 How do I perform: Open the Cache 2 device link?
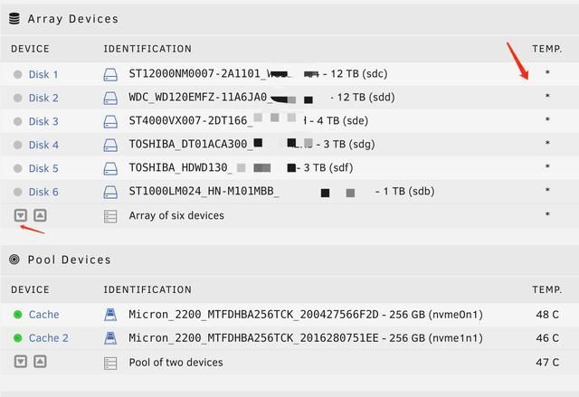(48, 338)
